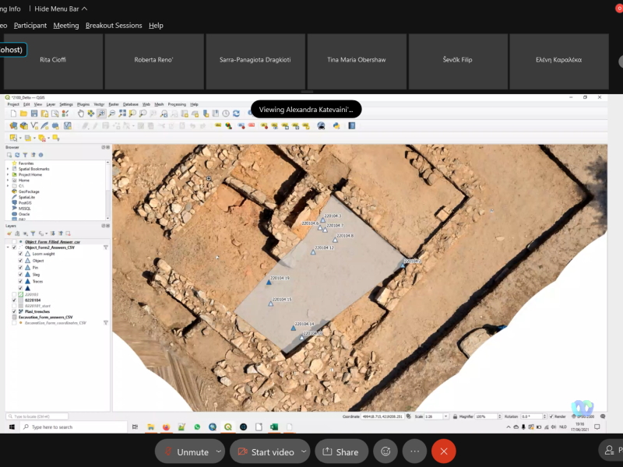Open a project with the folder icon
The width and height of the screenshot is (623, 467).
pos(24,114)
